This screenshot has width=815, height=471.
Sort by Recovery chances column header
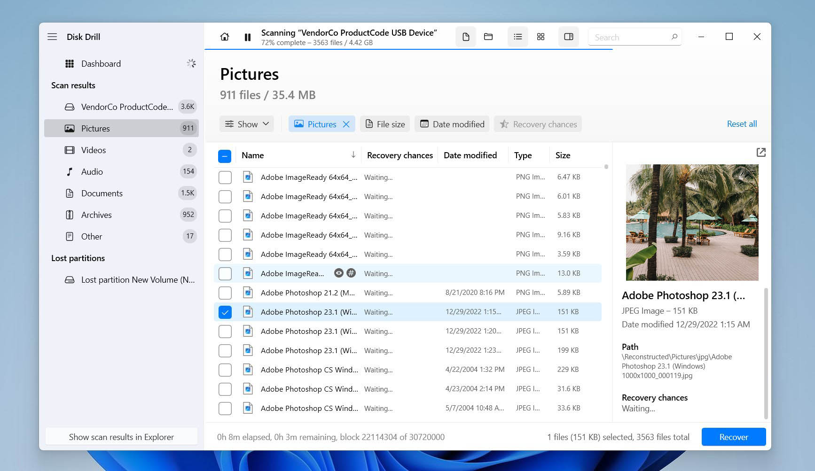400,155
